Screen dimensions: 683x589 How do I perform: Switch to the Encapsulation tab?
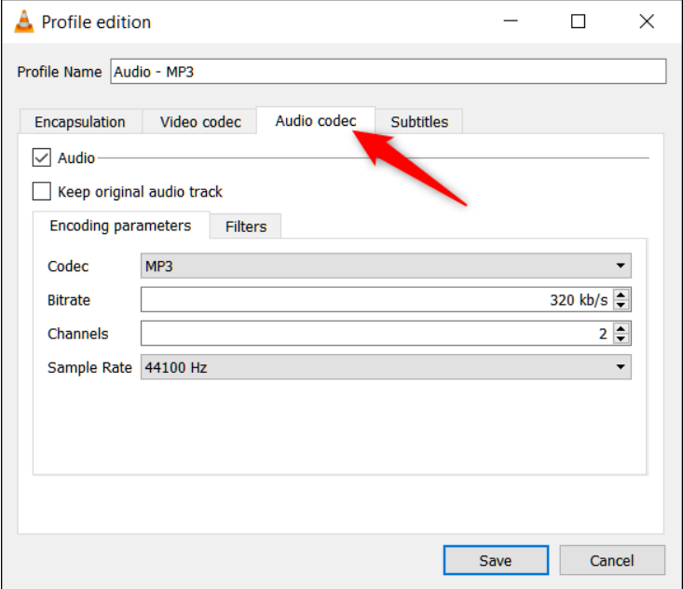pos(79,122)
